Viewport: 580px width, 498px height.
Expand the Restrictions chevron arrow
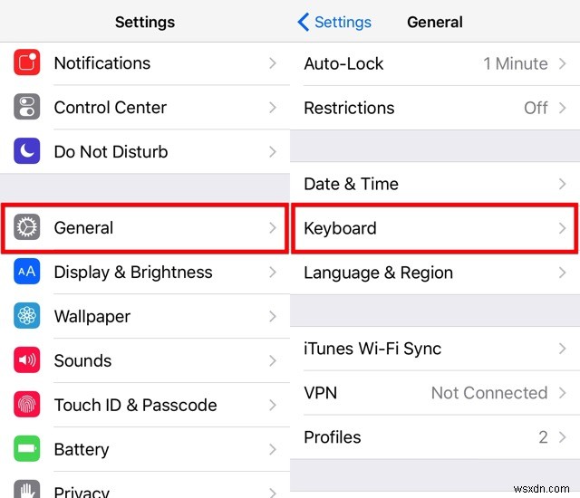(563, 108)
